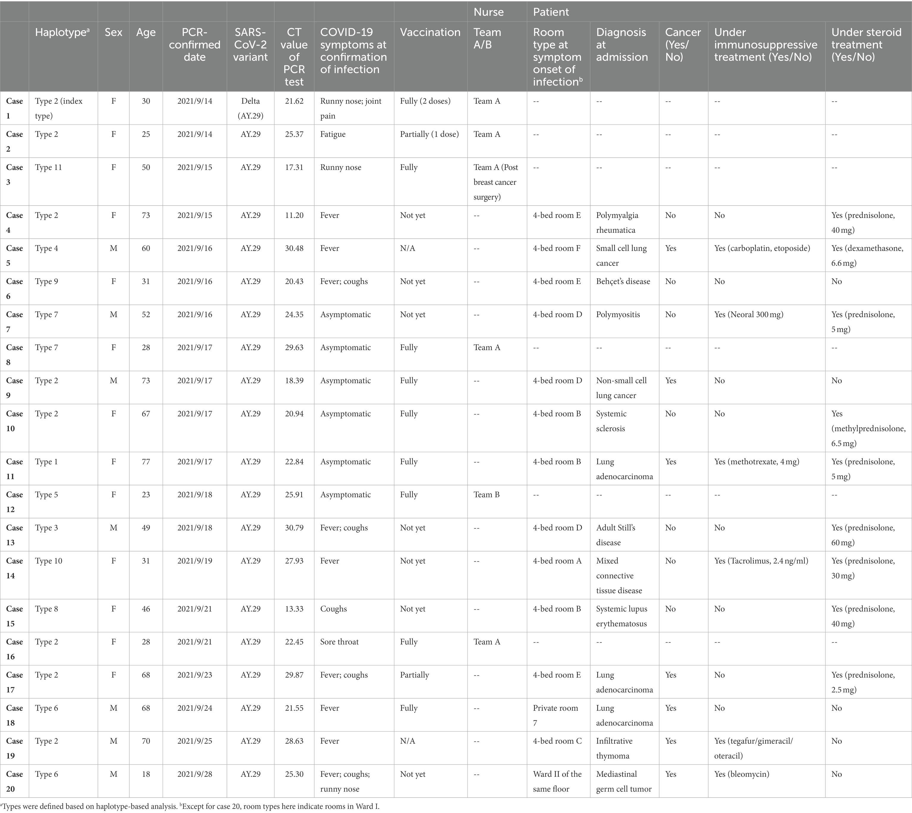The image size is (912, 813).
Task: Click CT value 13.33
Action: 294,609
